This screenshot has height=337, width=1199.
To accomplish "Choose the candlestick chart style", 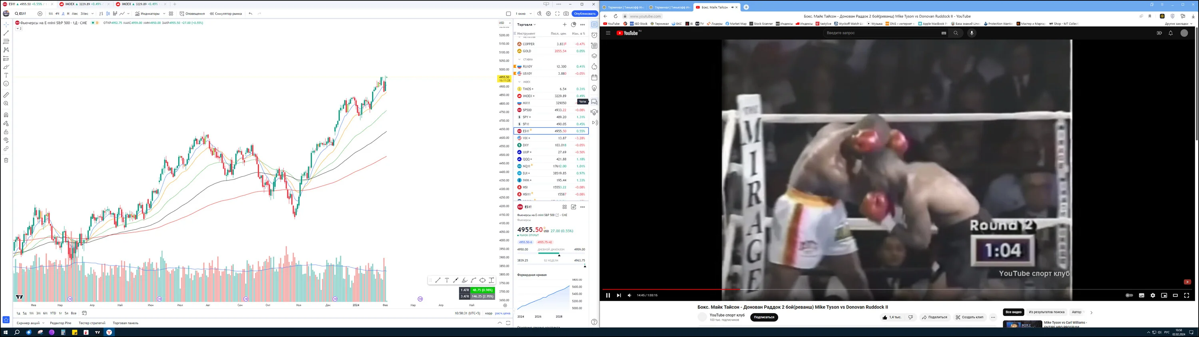I will (x=108, y=14).
